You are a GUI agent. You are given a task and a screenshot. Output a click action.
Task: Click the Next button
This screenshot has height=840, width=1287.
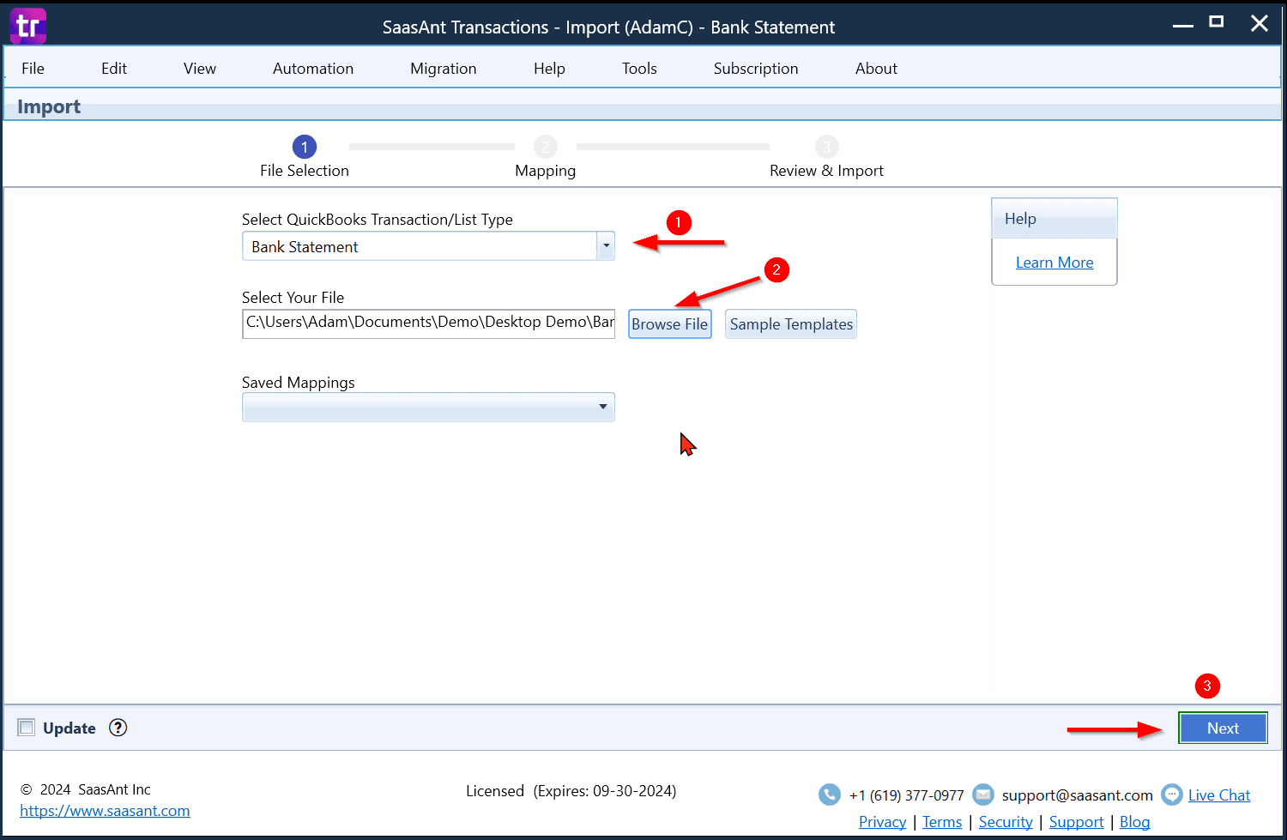point(1223,728)
